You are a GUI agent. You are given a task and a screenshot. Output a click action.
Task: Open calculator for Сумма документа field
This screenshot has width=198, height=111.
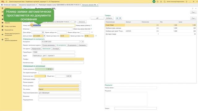53,69
